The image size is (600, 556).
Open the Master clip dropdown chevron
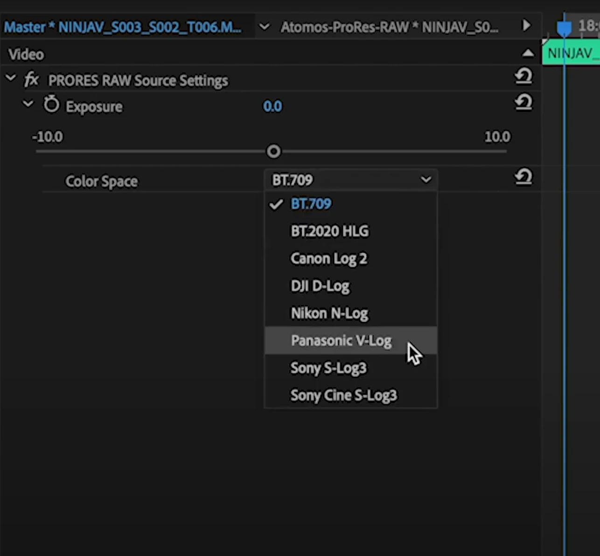(x=265, y=27)
